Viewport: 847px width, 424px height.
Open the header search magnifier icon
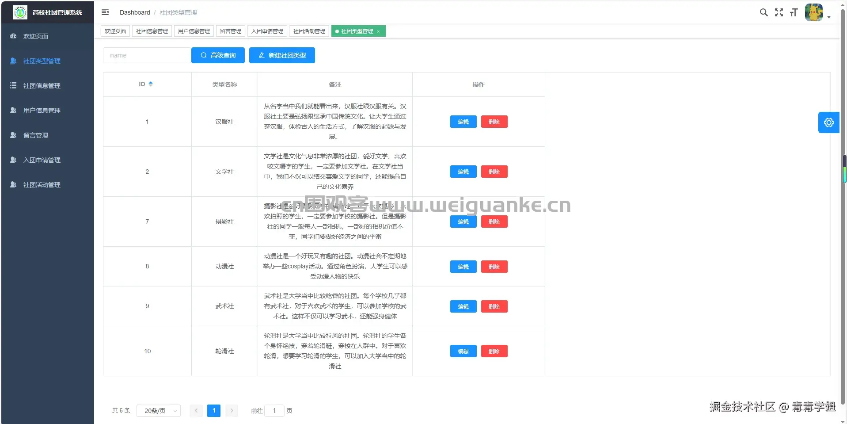(x=763, y=12)
